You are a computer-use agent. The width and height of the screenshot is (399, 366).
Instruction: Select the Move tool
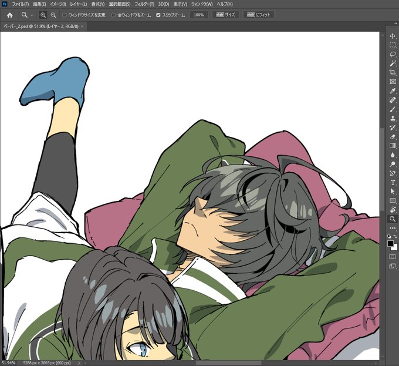[x=393, y=36]
